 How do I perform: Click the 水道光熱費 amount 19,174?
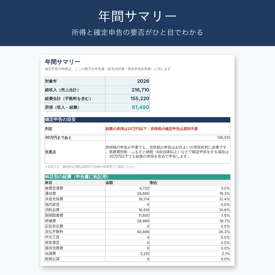point(144,199)
